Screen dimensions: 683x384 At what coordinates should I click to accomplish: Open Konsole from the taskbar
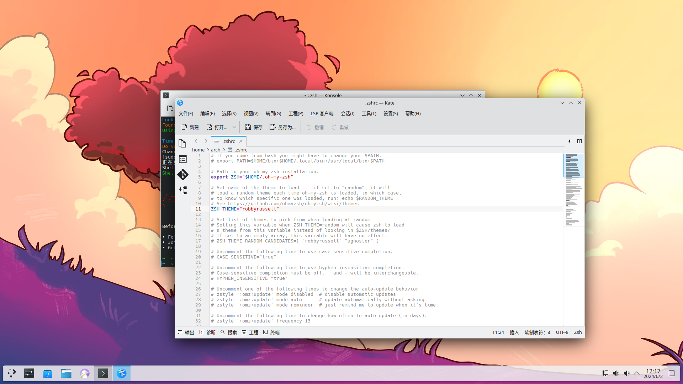point(103,373)
